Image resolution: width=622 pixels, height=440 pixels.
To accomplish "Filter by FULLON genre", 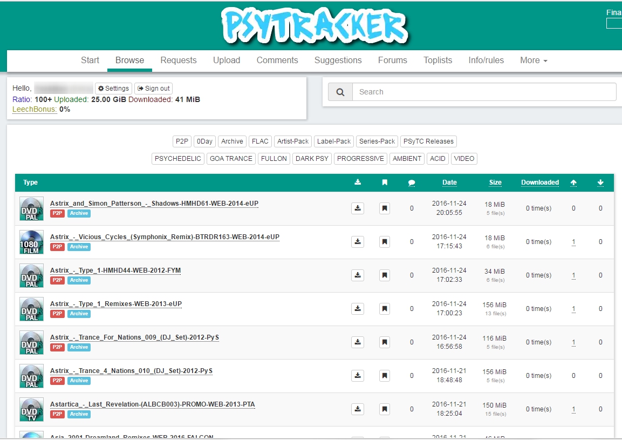I will [274, 159].
